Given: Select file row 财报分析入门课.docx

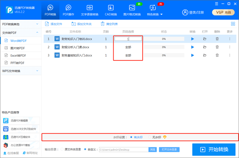Looking at the screenshot, I should pos(140,47).
